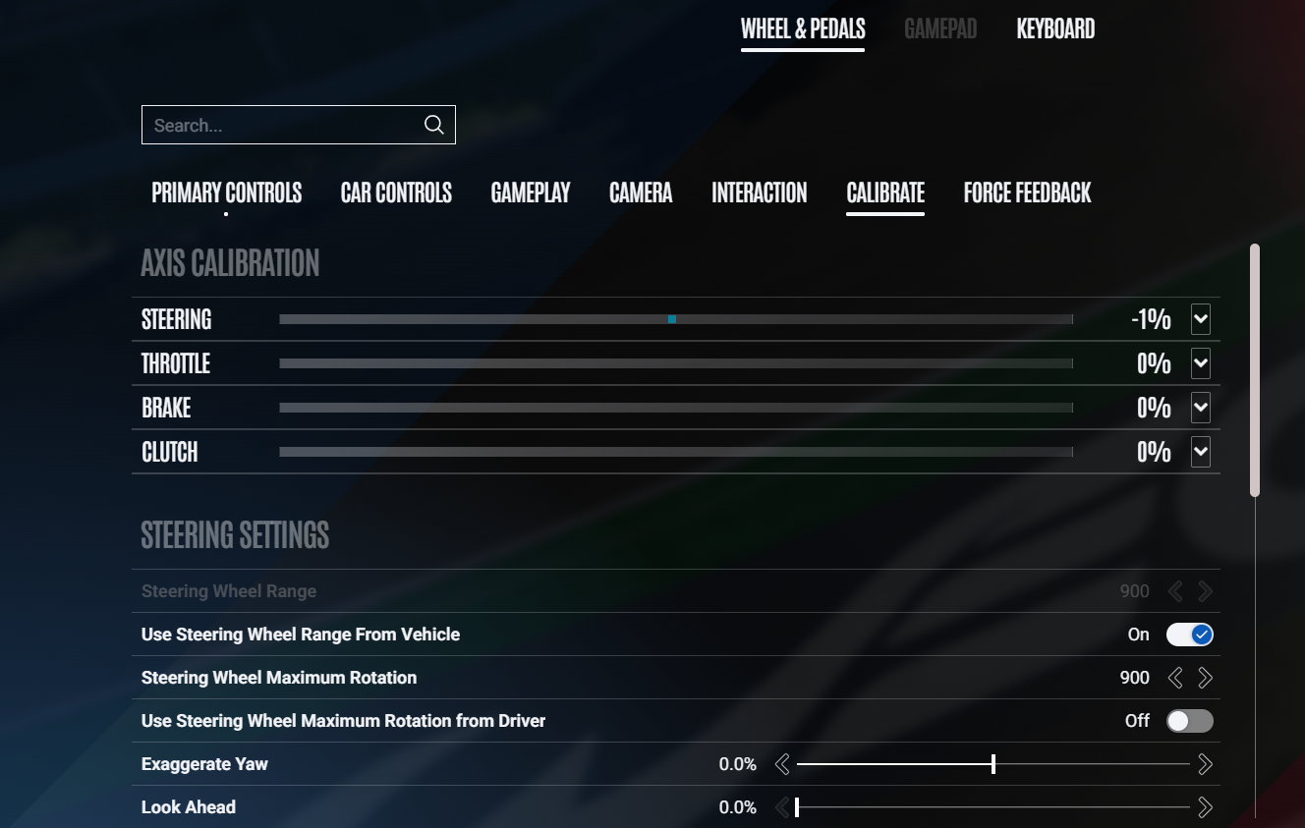Expand the Steering axis calibration dropdown
This screenshot has height=828, width=1305.
click(x=1200, y=319)
